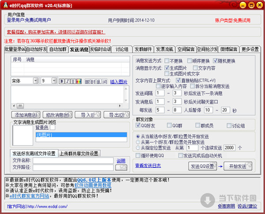Toggle underline formatting U button

pyautogui.click(x=73, y=82)
